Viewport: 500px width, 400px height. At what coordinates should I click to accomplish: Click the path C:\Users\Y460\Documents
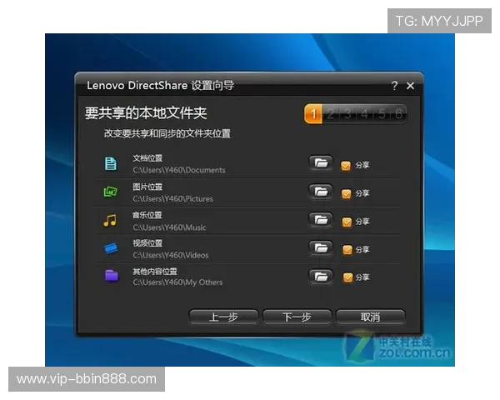click(179, 170)
